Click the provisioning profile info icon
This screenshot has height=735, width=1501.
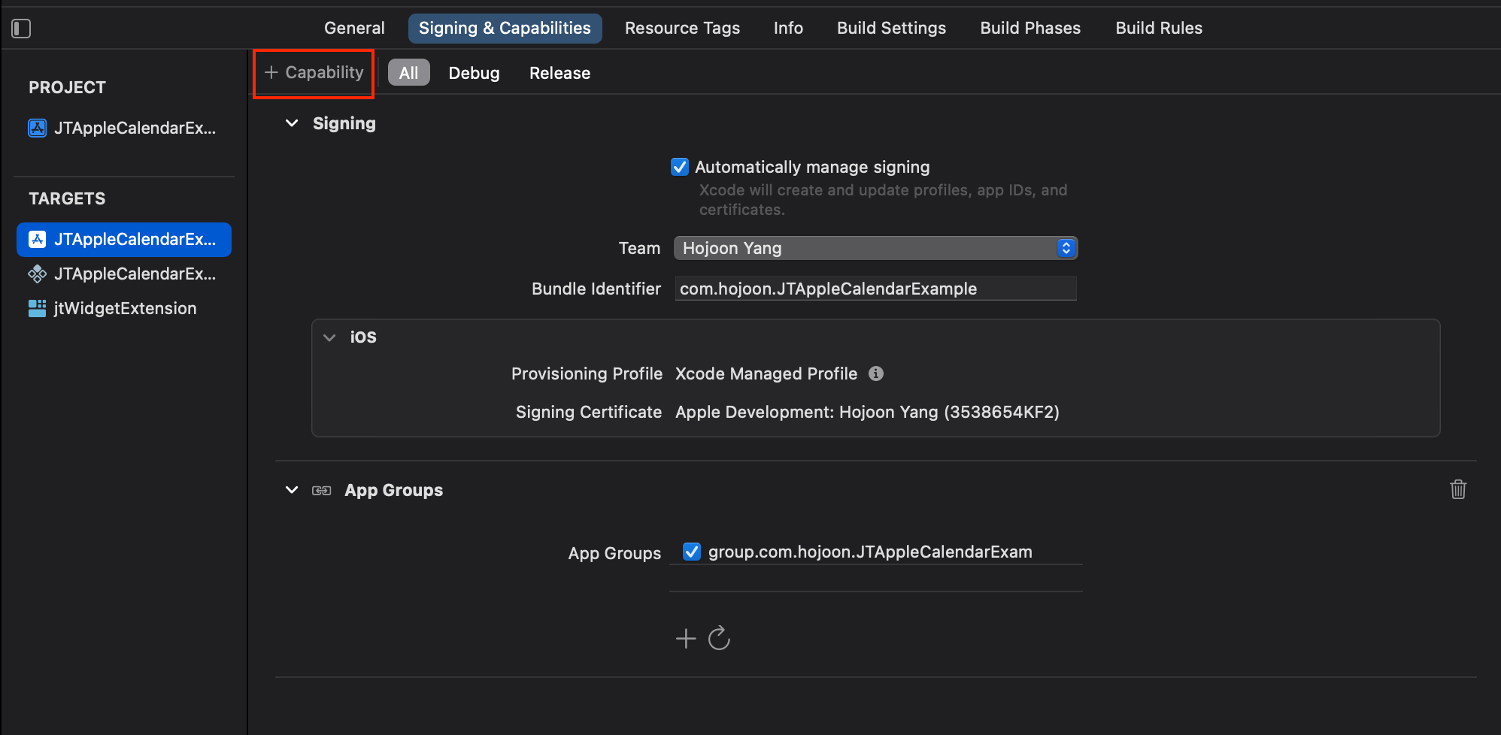point(876,374)
